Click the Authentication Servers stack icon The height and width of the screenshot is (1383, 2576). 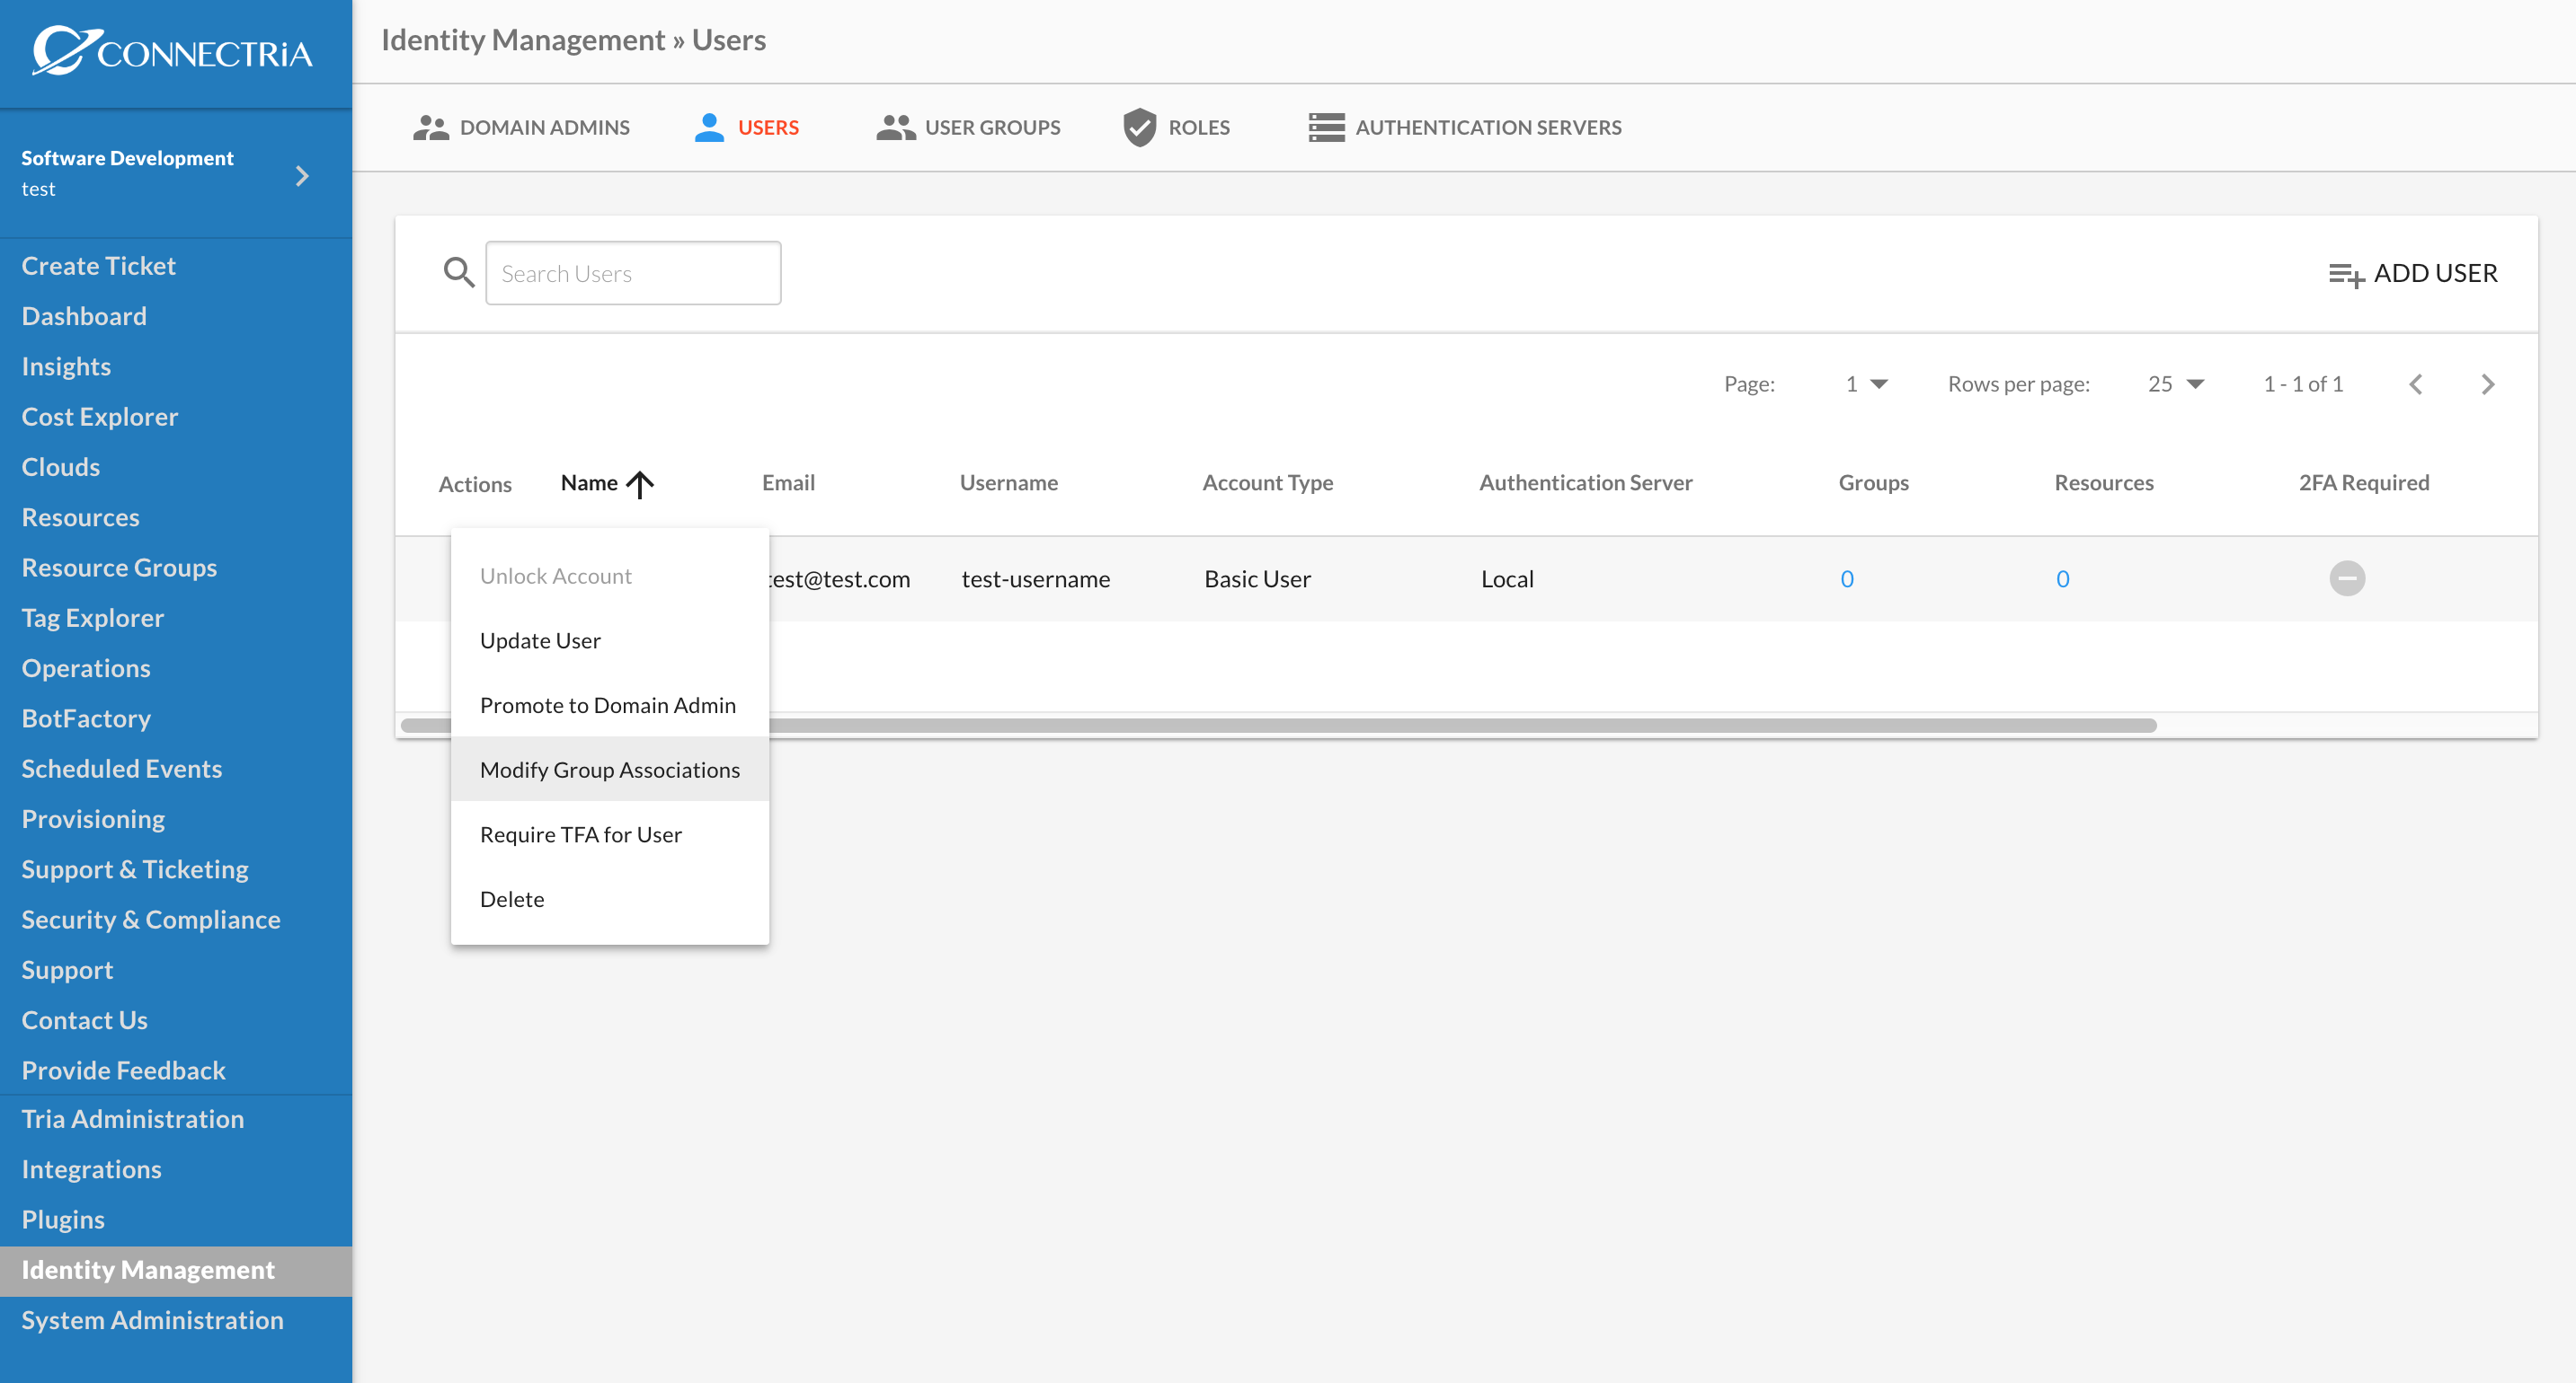(x=1327, y=128)
